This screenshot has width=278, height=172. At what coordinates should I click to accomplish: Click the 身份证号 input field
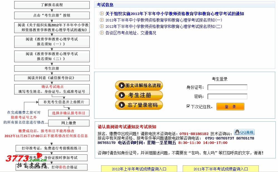227,88
